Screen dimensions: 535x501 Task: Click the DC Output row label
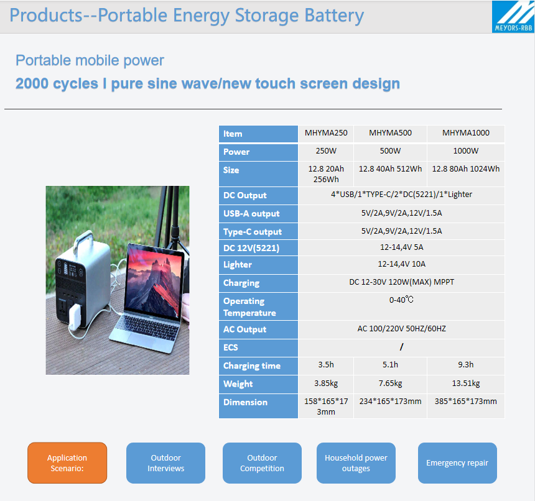[x=258, y=195]
